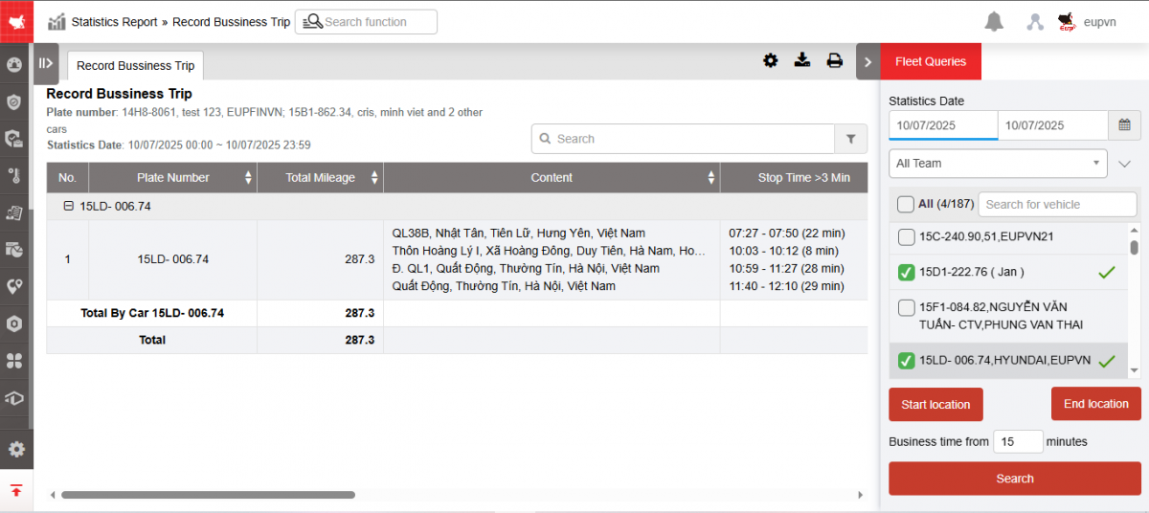Check vehicle 15C-240.90,51,EUPVN21
Screen dimensions: 1149x513
906,236
